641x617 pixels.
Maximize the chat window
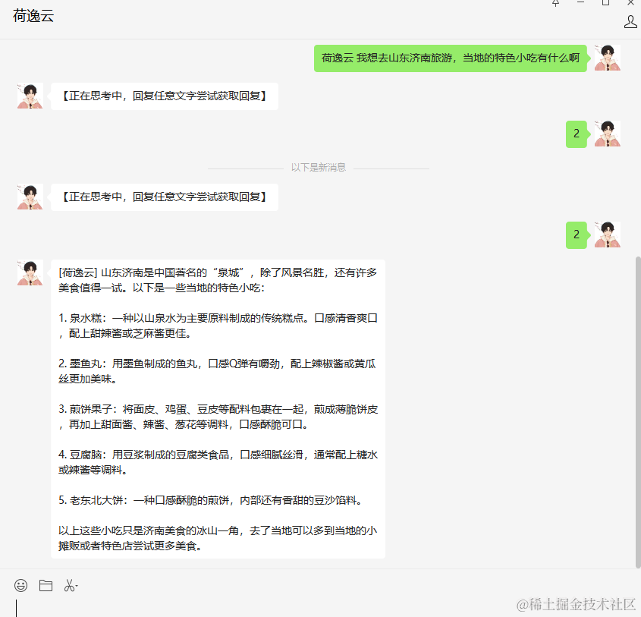pyautogui.click(x=605, y=2)
